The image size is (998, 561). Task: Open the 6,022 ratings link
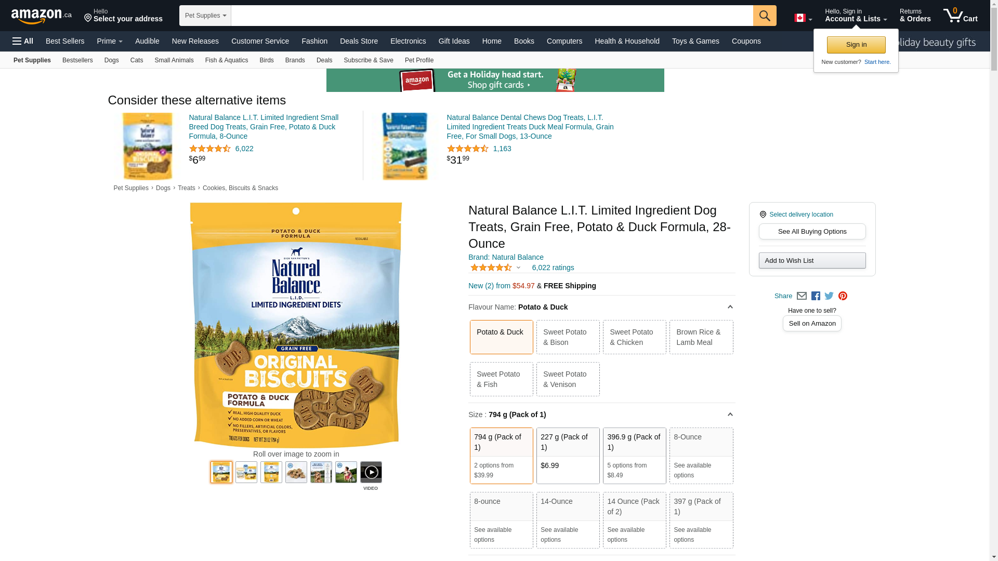click(x=553, y=268)
